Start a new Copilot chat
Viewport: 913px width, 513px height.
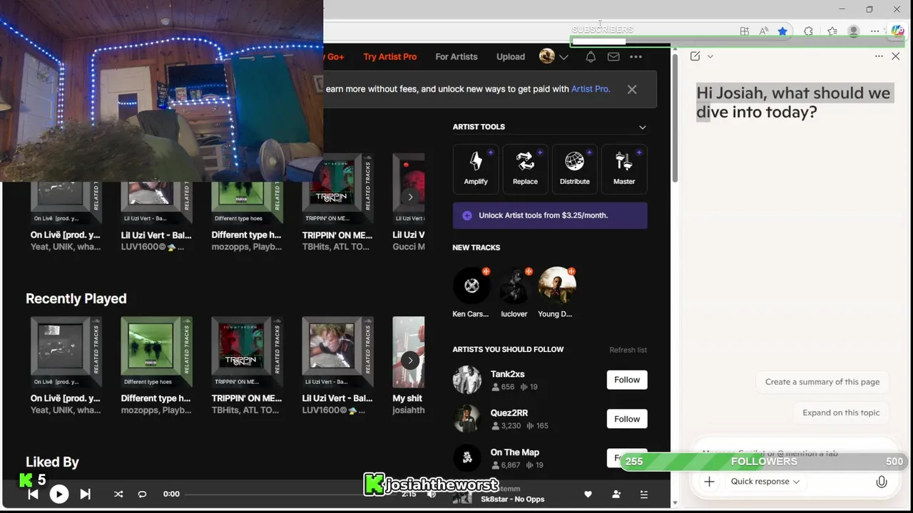[695, 56]
